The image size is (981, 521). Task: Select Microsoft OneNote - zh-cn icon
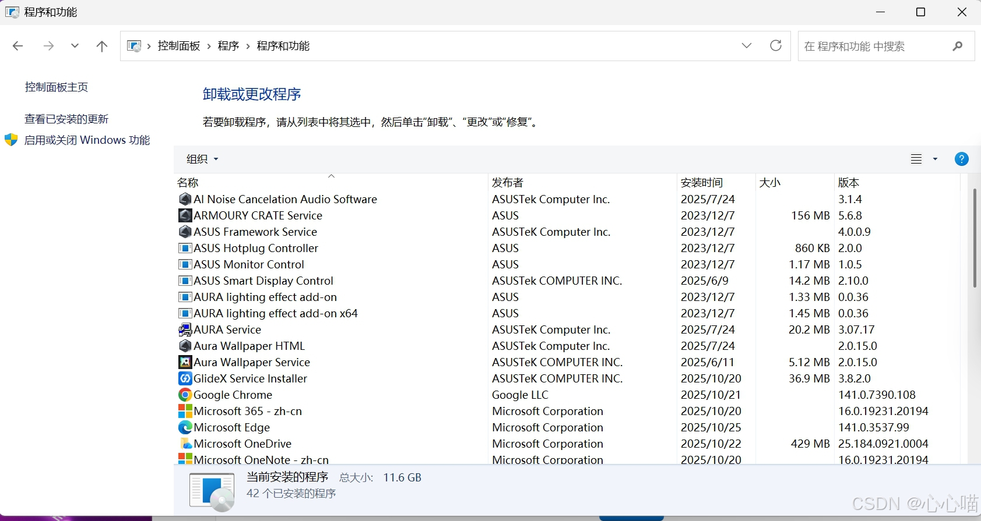(x=185, y=459)
